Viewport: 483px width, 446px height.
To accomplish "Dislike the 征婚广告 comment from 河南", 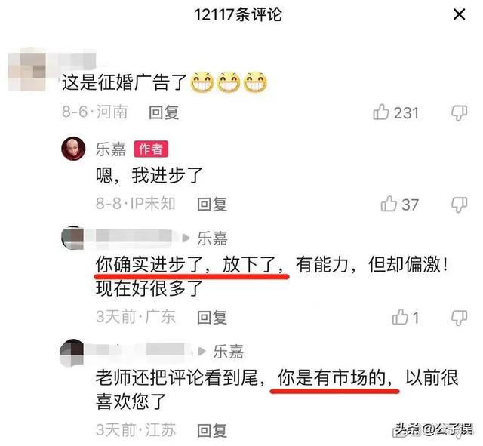I will 460,113.
